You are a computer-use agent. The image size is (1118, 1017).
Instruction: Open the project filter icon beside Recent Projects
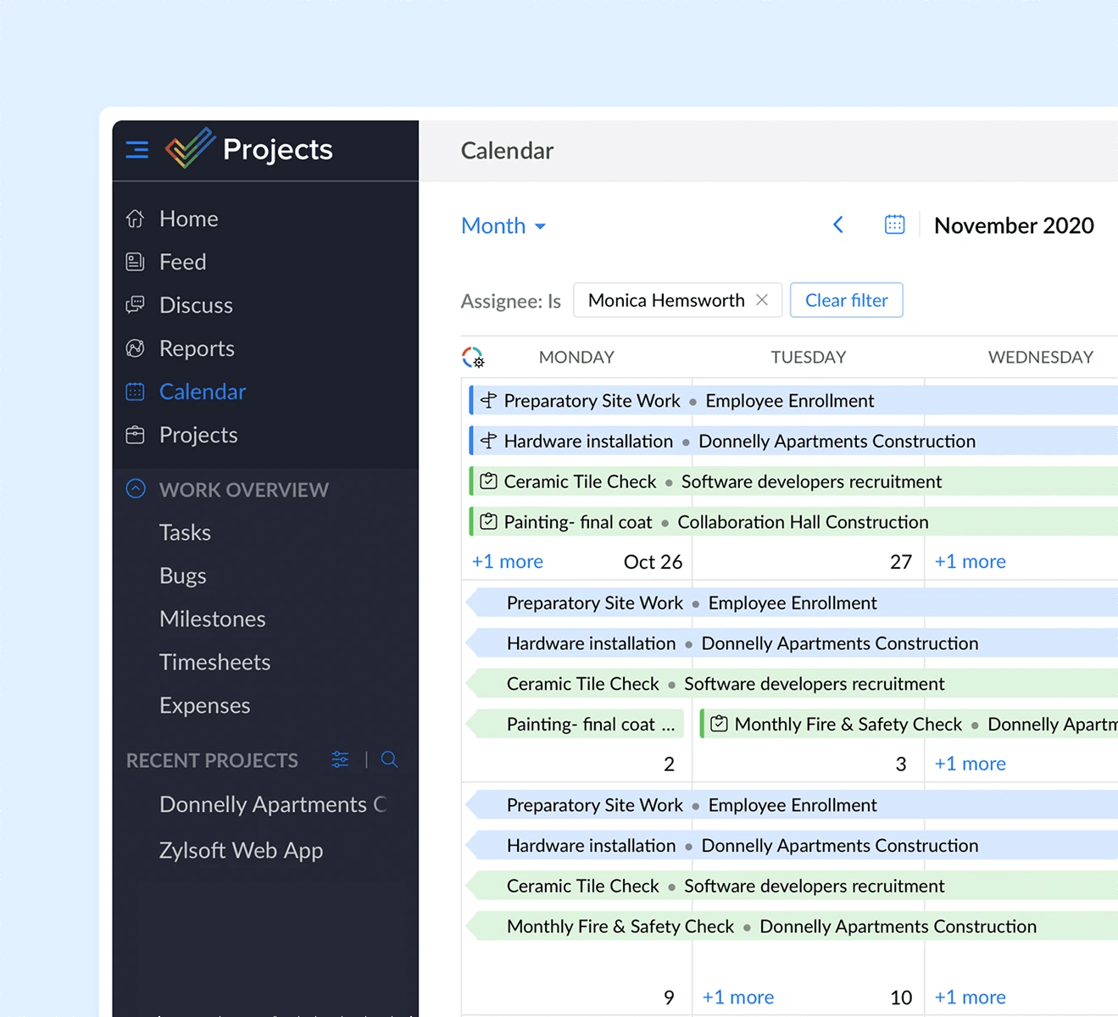click(x=340, y=760)
